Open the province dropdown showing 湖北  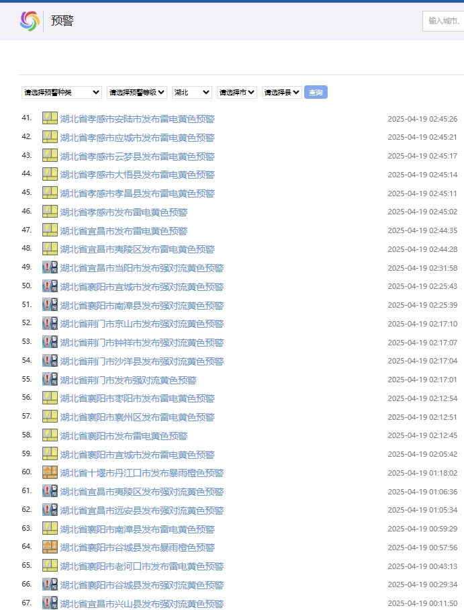(x=192, y=92)
